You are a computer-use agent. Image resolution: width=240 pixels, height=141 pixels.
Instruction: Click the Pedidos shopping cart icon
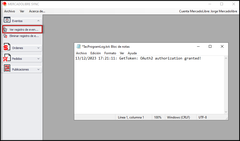click(7, 58)
